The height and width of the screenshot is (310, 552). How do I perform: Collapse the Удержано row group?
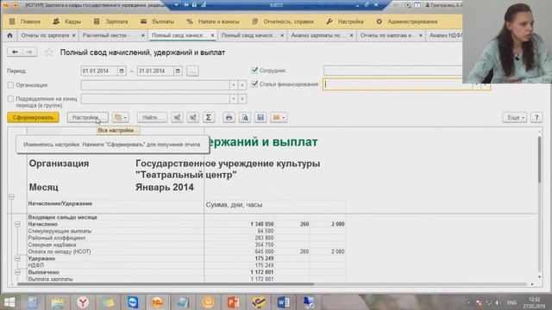(x=17, y=258)
